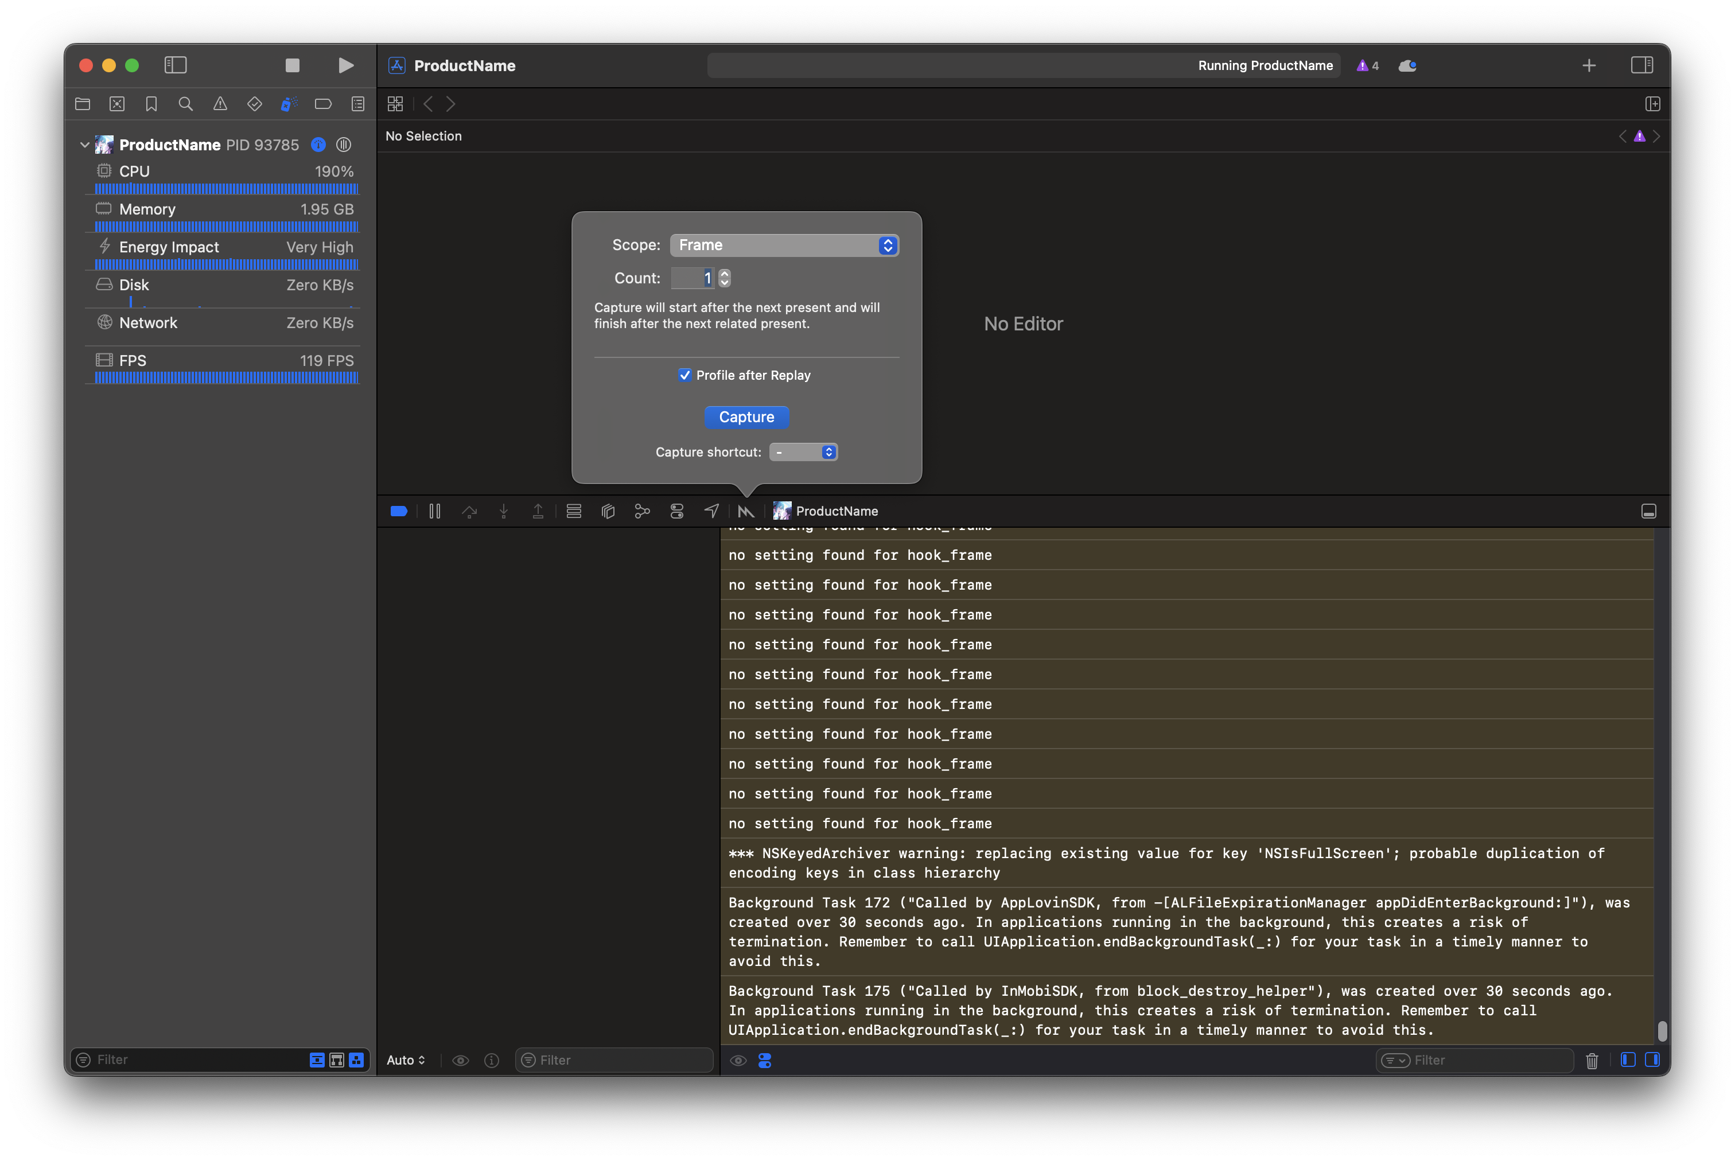Screen dimensions: 1735x1161
Task: Click the console eye icon
Action: click(738, 1060)
